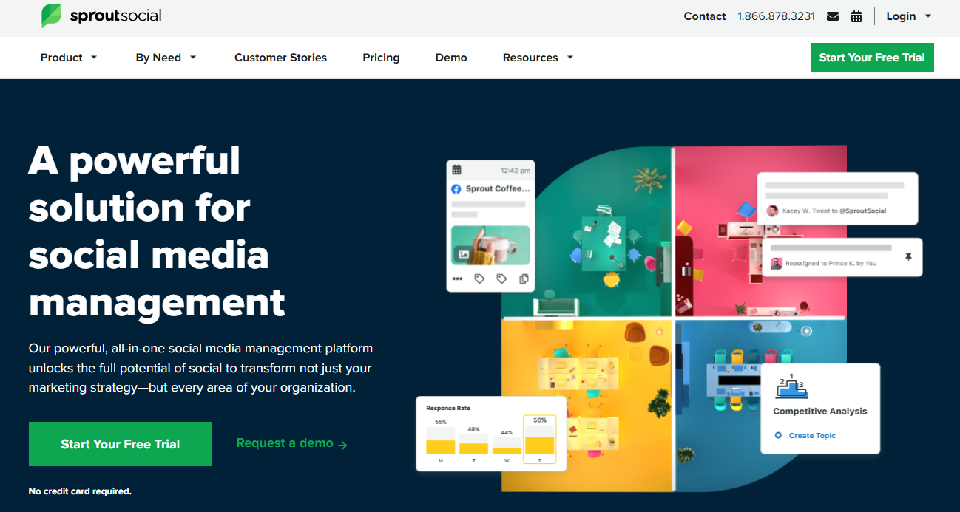
Task: Open the Pricing menu item
Action: (381, 58)
